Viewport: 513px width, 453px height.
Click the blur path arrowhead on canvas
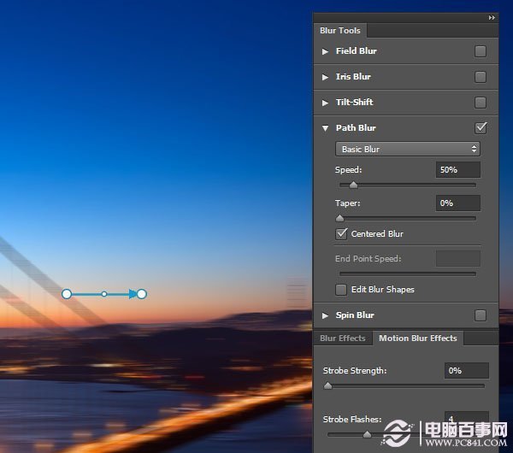[x=133, y=294]
